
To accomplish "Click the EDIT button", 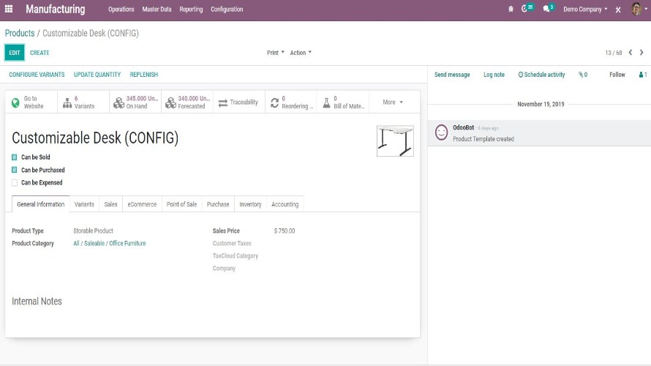I will (15, 53).
